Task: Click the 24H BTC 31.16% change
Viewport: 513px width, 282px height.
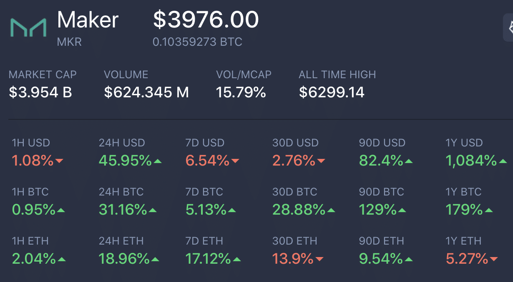Action: pyautogui.click(x=123, y=210)
